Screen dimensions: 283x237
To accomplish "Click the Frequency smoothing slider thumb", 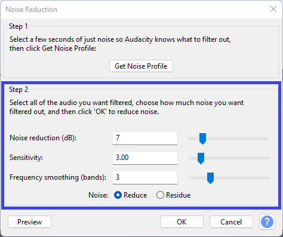I will click(210, 178).
